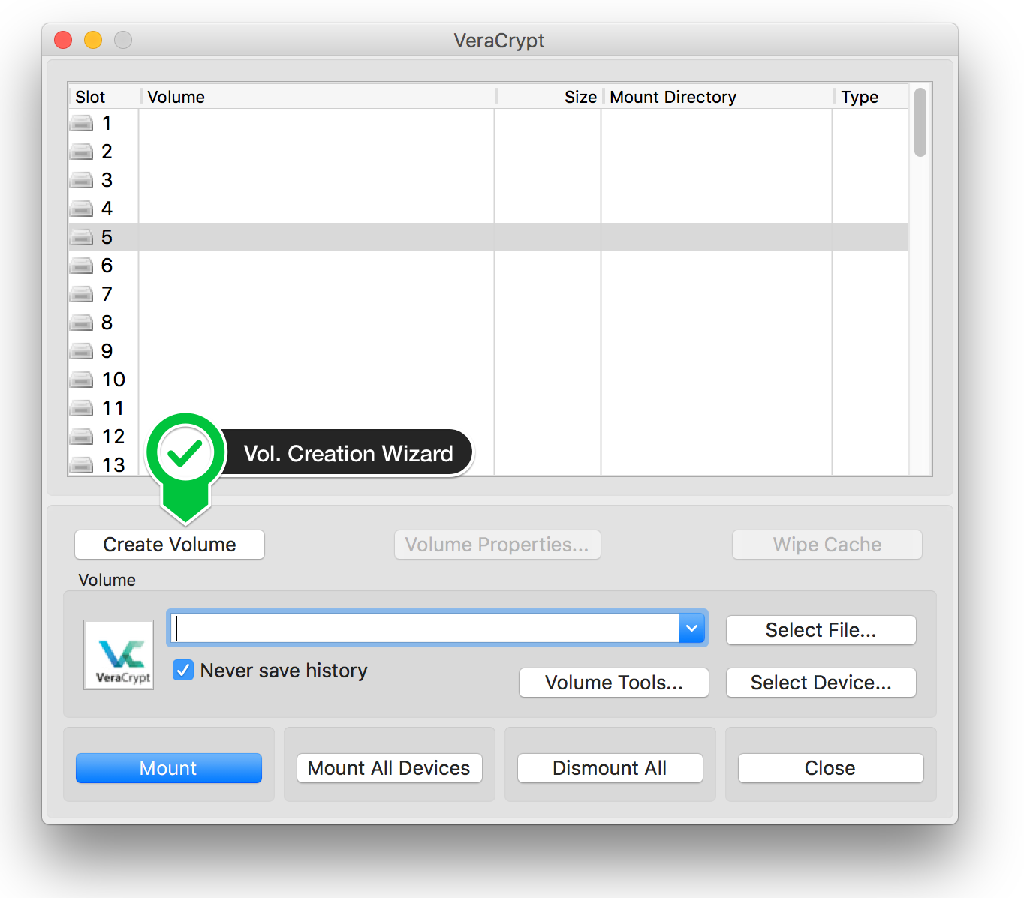Sort by the Volume column header
1024x898 pixels.
[x=318, y=97]
